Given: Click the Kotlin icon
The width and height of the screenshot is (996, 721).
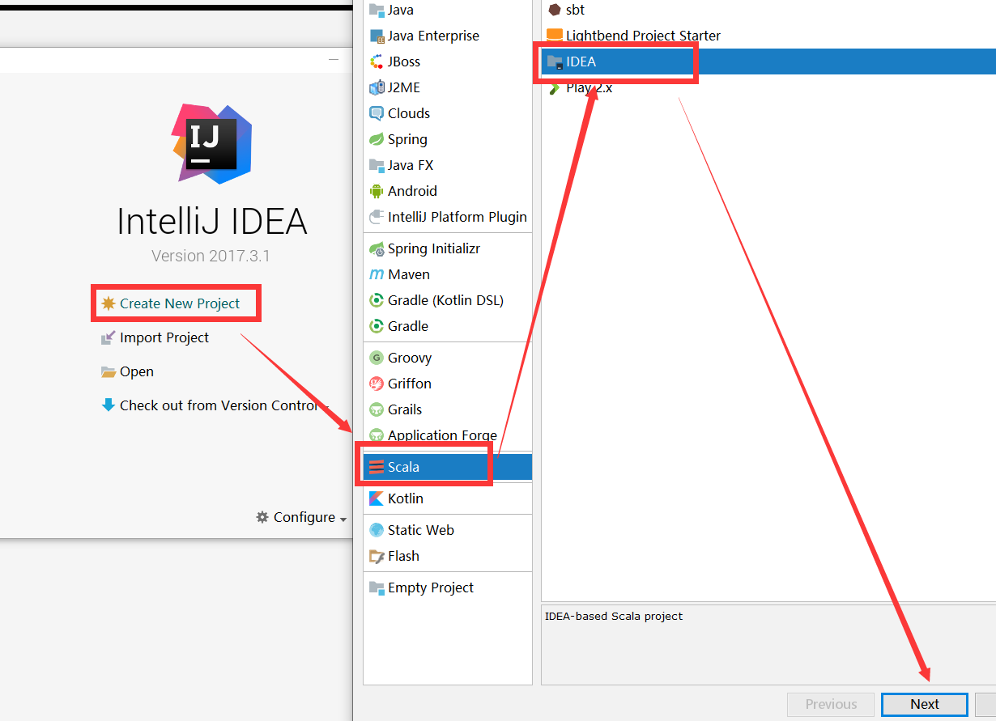Looking at the screenshot, I should point(377,498).
